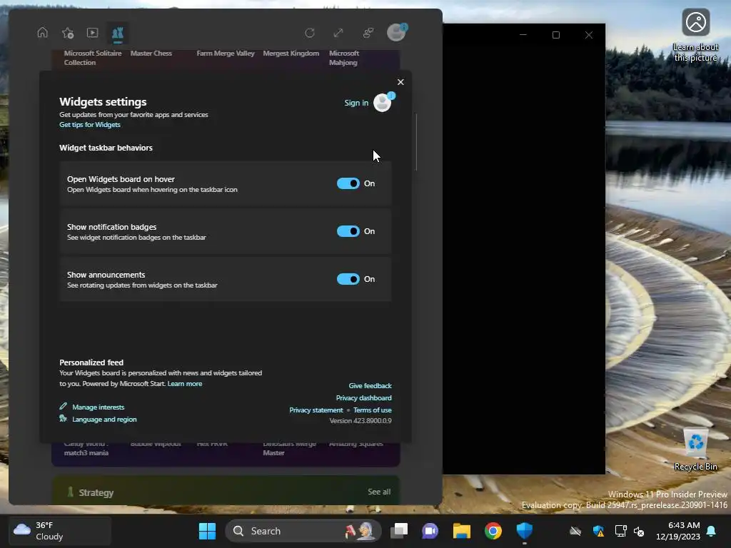Viewport: 731px width, 548px height.
Task: Open Manage interests link
Action: coord(98,407)
